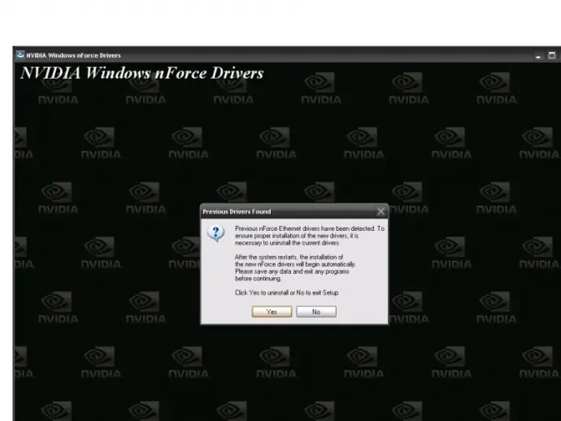Maximize the NVIDIA nForce Drivers window
Viewport: 561px width, 421px height.
click(552, 55)
